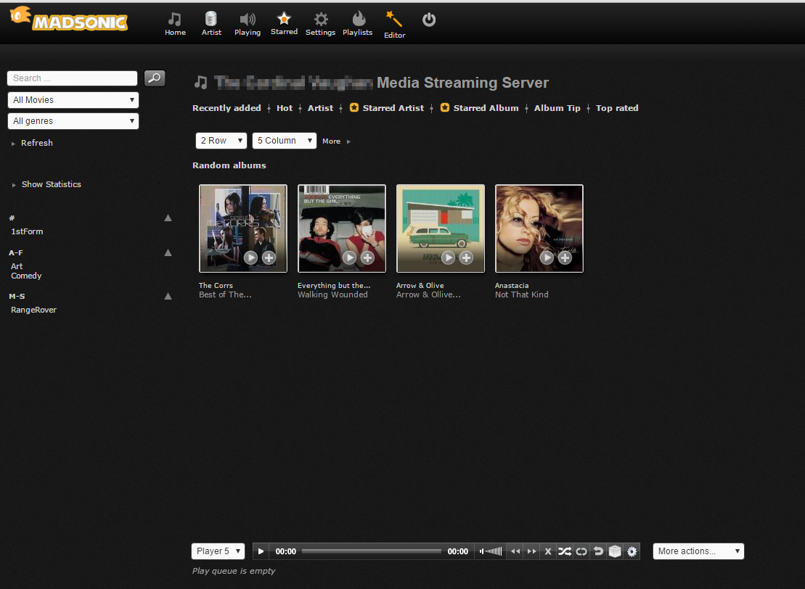Image resolution: width=805 pixels, height=589 pixels.
Task: Open the Home page from top navigation
Action: coord(175,23)
